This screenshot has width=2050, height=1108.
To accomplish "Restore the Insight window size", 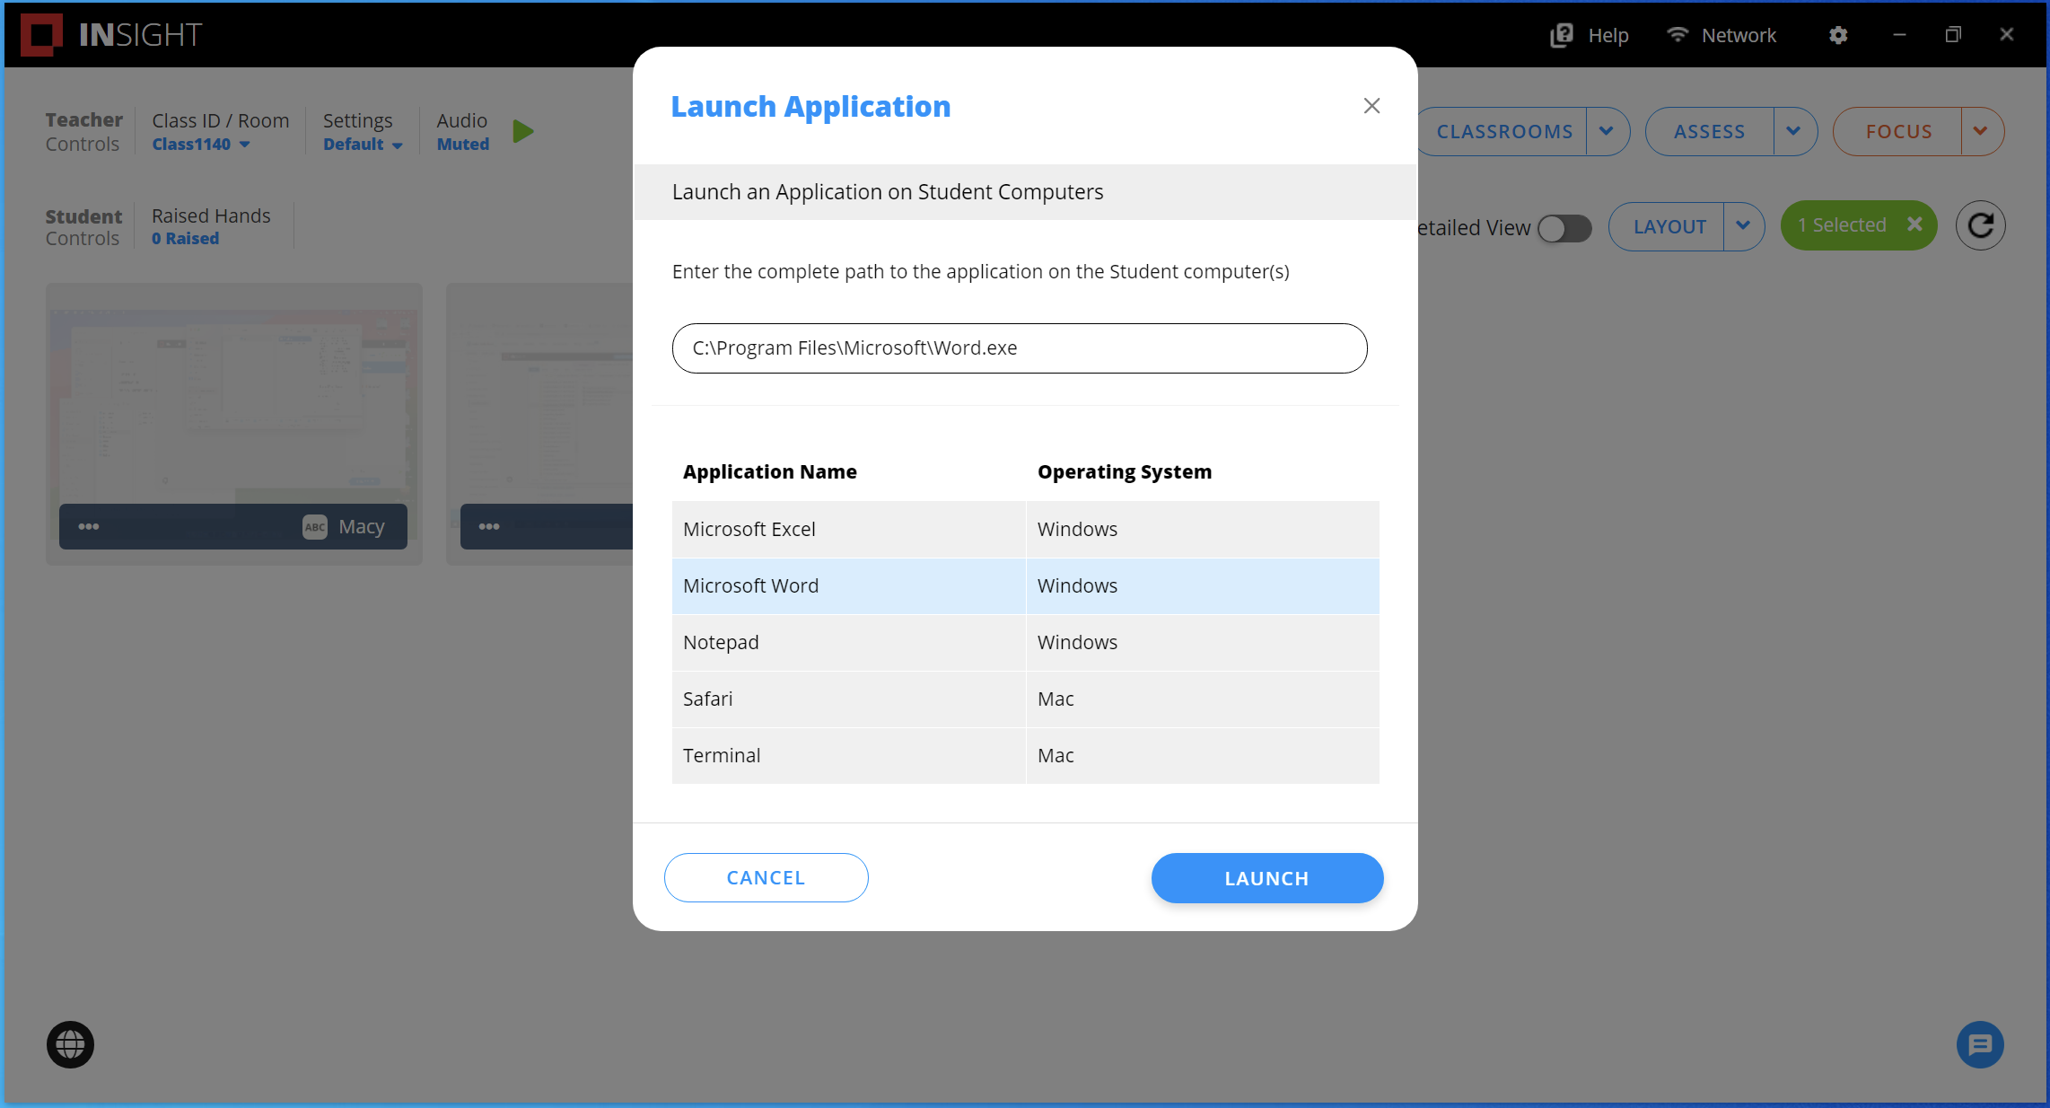I will coord(1953,34).
